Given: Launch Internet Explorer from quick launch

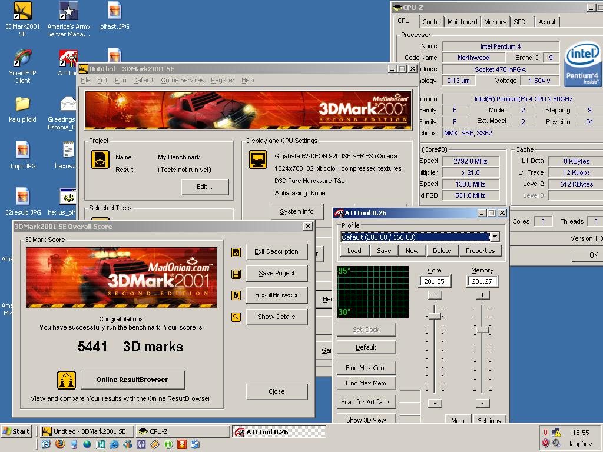Looking at the screenshot, I should pos(114,444).
